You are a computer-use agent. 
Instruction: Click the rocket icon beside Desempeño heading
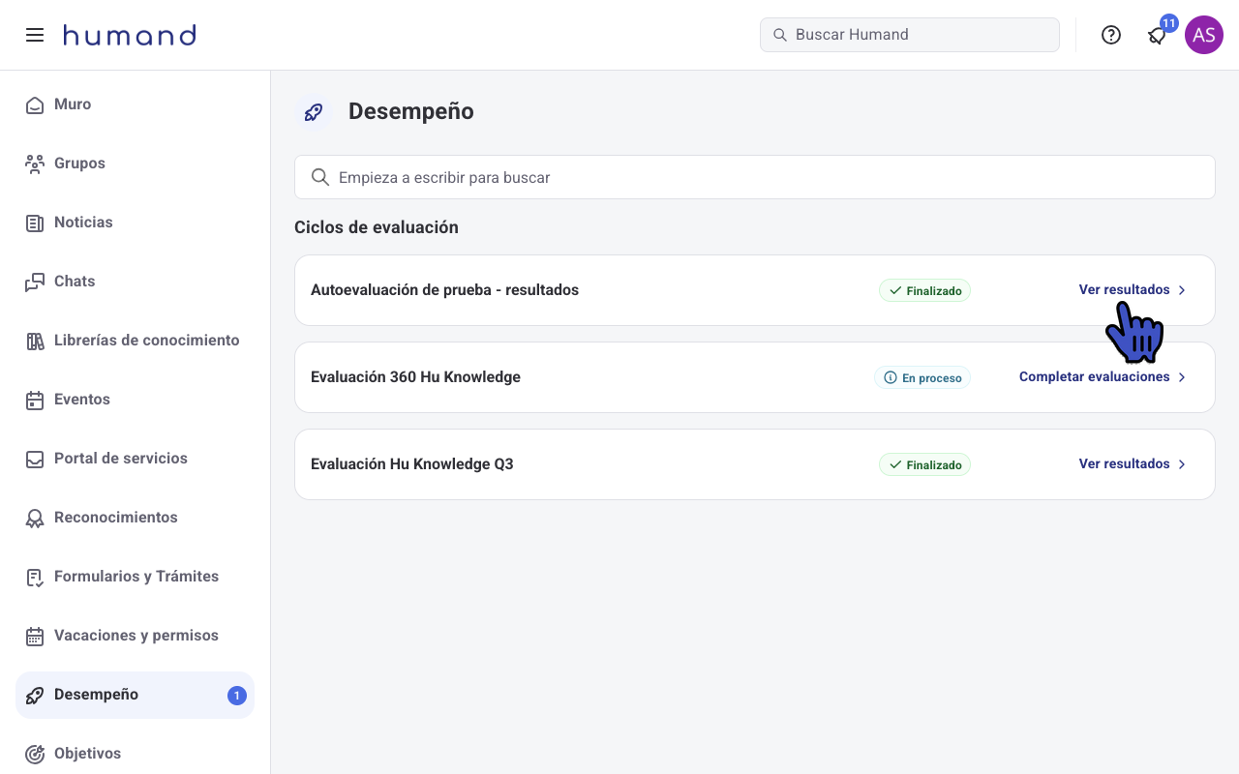pyautogui.click(x=314, y=112)
